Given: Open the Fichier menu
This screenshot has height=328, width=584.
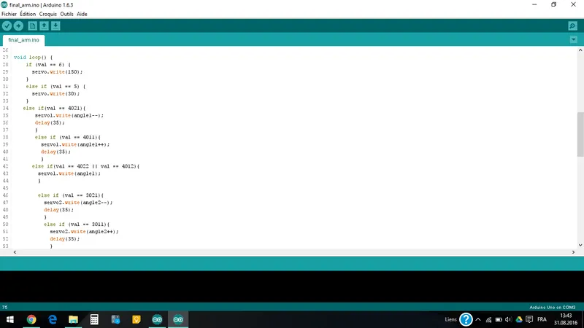Looking at the screenshot, I should tap(9, 14).
